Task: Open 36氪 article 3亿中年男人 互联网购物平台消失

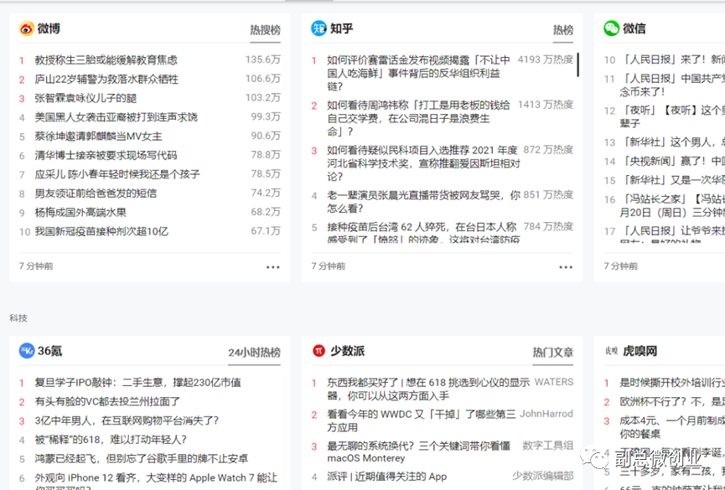Action: pyautogui.click(x=127, y=420)
